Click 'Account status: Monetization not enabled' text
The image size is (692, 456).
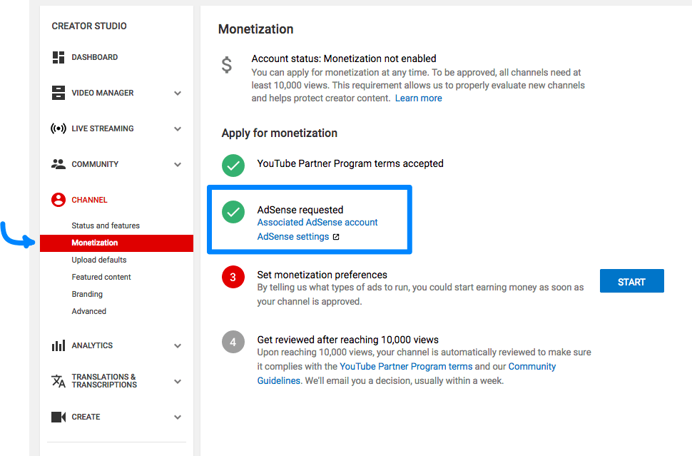344,59
